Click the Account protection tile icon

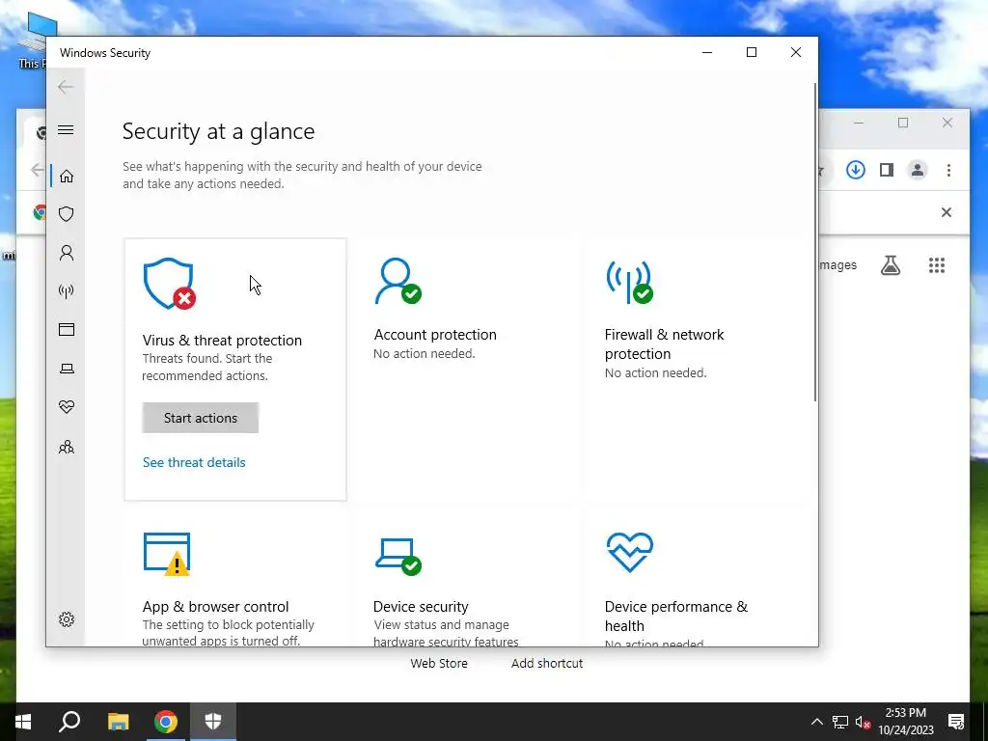pos(398,281)
